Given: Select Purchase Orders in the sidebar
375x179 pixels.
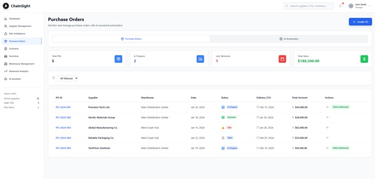Looking at the screenshot, I should click(21, 41).
